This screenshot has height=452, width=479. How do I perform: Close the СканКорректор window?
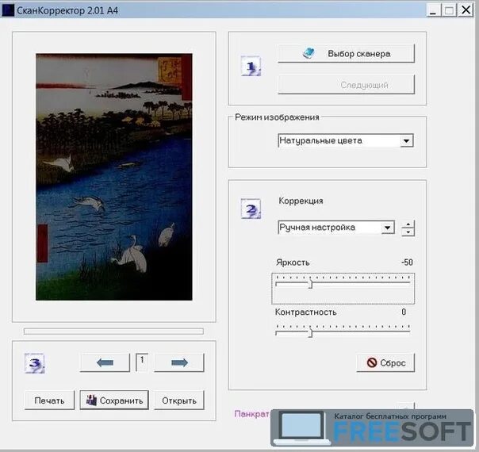[x=466, y=10]
